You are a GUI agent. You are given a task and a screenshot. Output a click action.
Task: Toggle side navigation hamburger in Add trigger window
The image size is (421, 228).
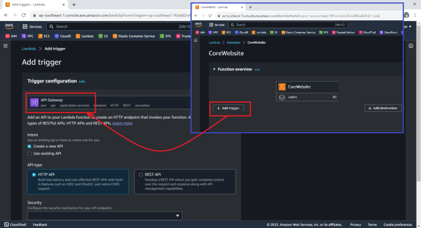click(6, 46)
